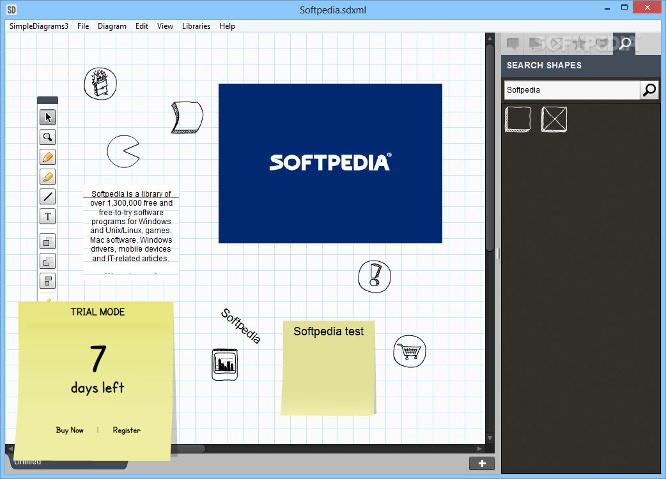This screenshot has width=666, height=479.
Task: Select the line drawing tool
Action: 47,197
